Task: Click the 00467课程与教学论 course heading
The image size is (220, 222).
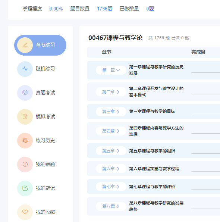Action: (115, 38)
